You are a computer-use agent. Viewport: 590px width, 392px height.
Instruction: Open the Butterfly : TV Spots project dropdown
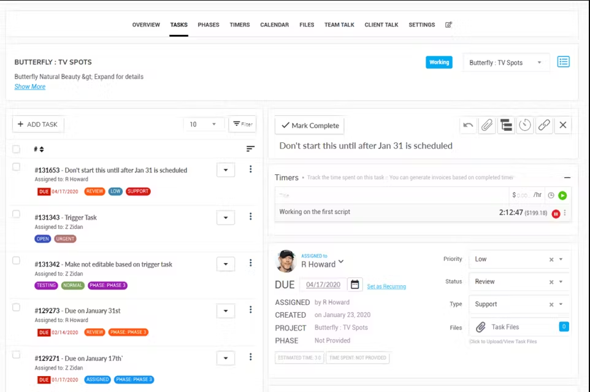coord(505,63)
